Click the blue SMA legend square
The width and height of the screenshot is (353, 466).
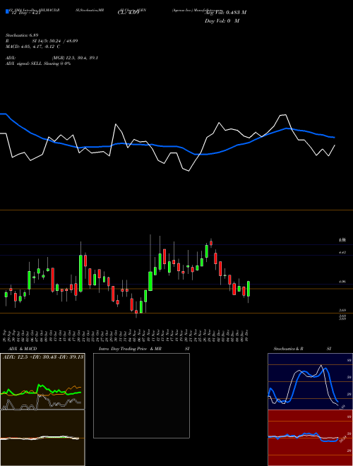[7, 11]
